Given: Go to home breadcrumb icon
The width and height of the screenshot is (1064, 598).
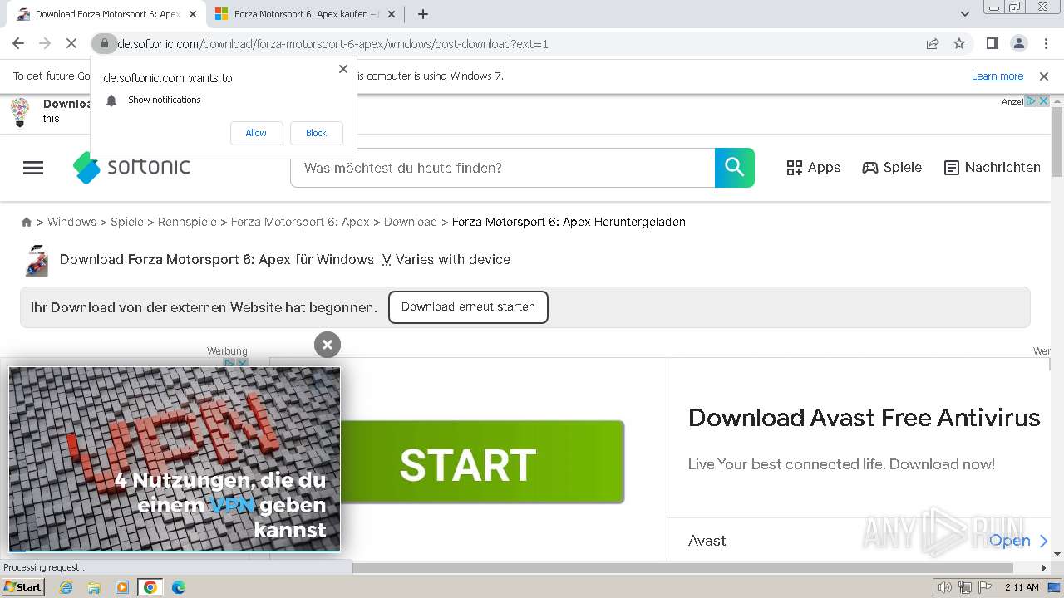Looking at the screenshot, I should click(27, 222).
